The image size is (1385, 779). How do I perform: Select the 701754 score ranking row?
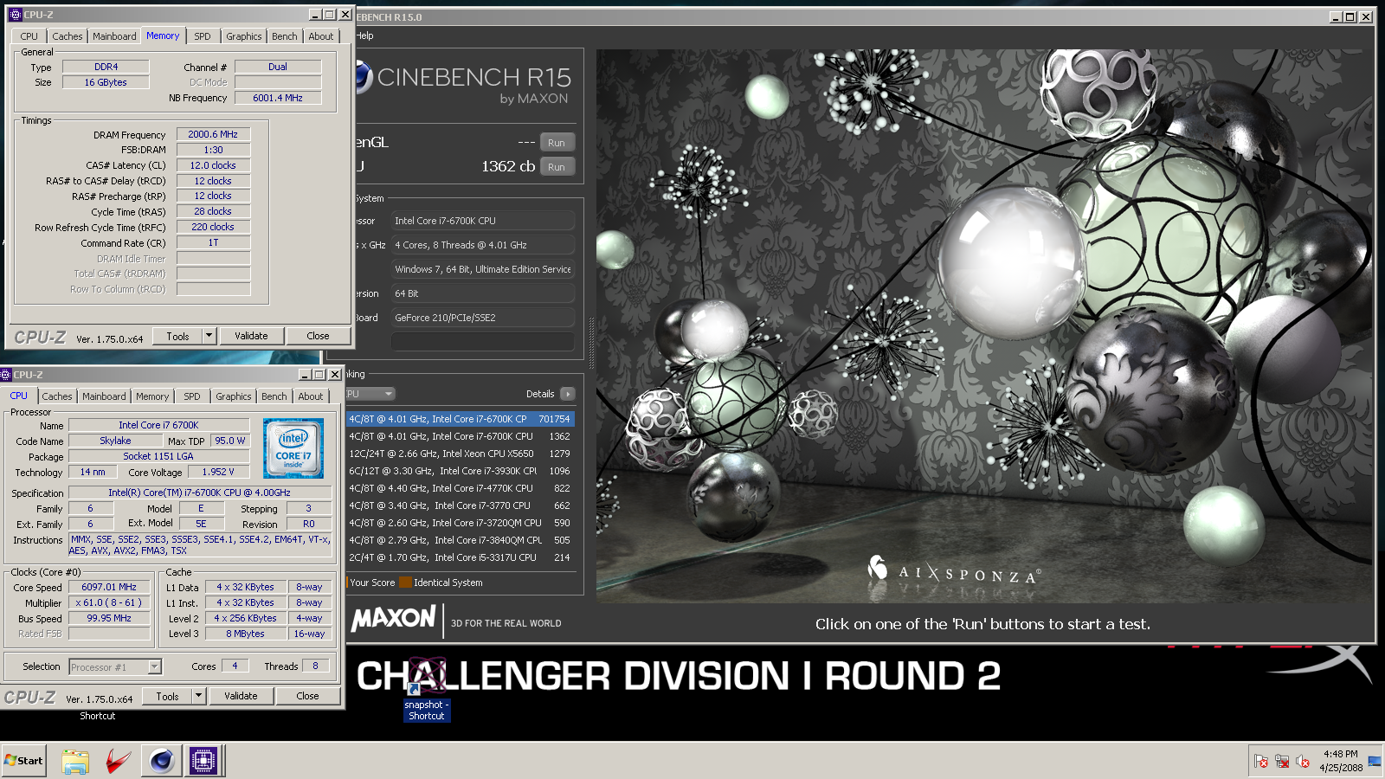[x=460, y=419]
